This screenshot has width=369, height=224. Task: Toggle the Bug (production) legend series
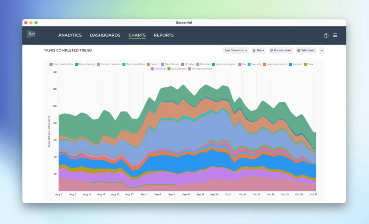(x=61, y=64)
